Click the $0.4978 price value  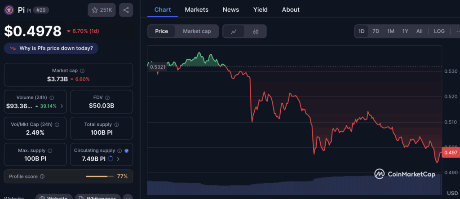pos(32,31)
